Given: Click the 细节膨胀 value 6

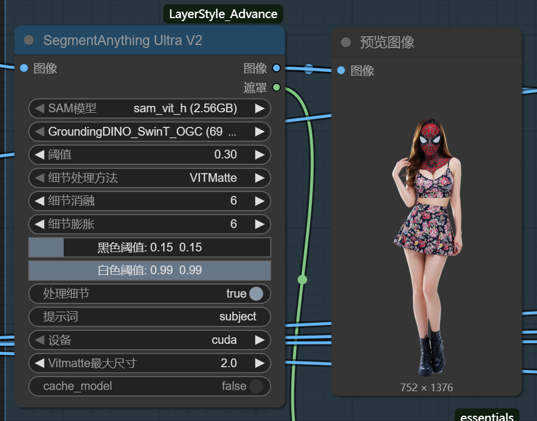Looking at the screenshot, I should coord(233,224).
